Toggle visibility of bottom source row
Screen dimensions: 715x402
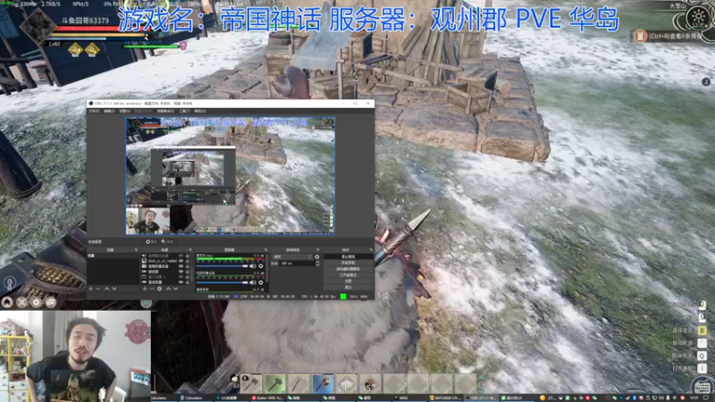pyautogui.click(x=181, y=281)
